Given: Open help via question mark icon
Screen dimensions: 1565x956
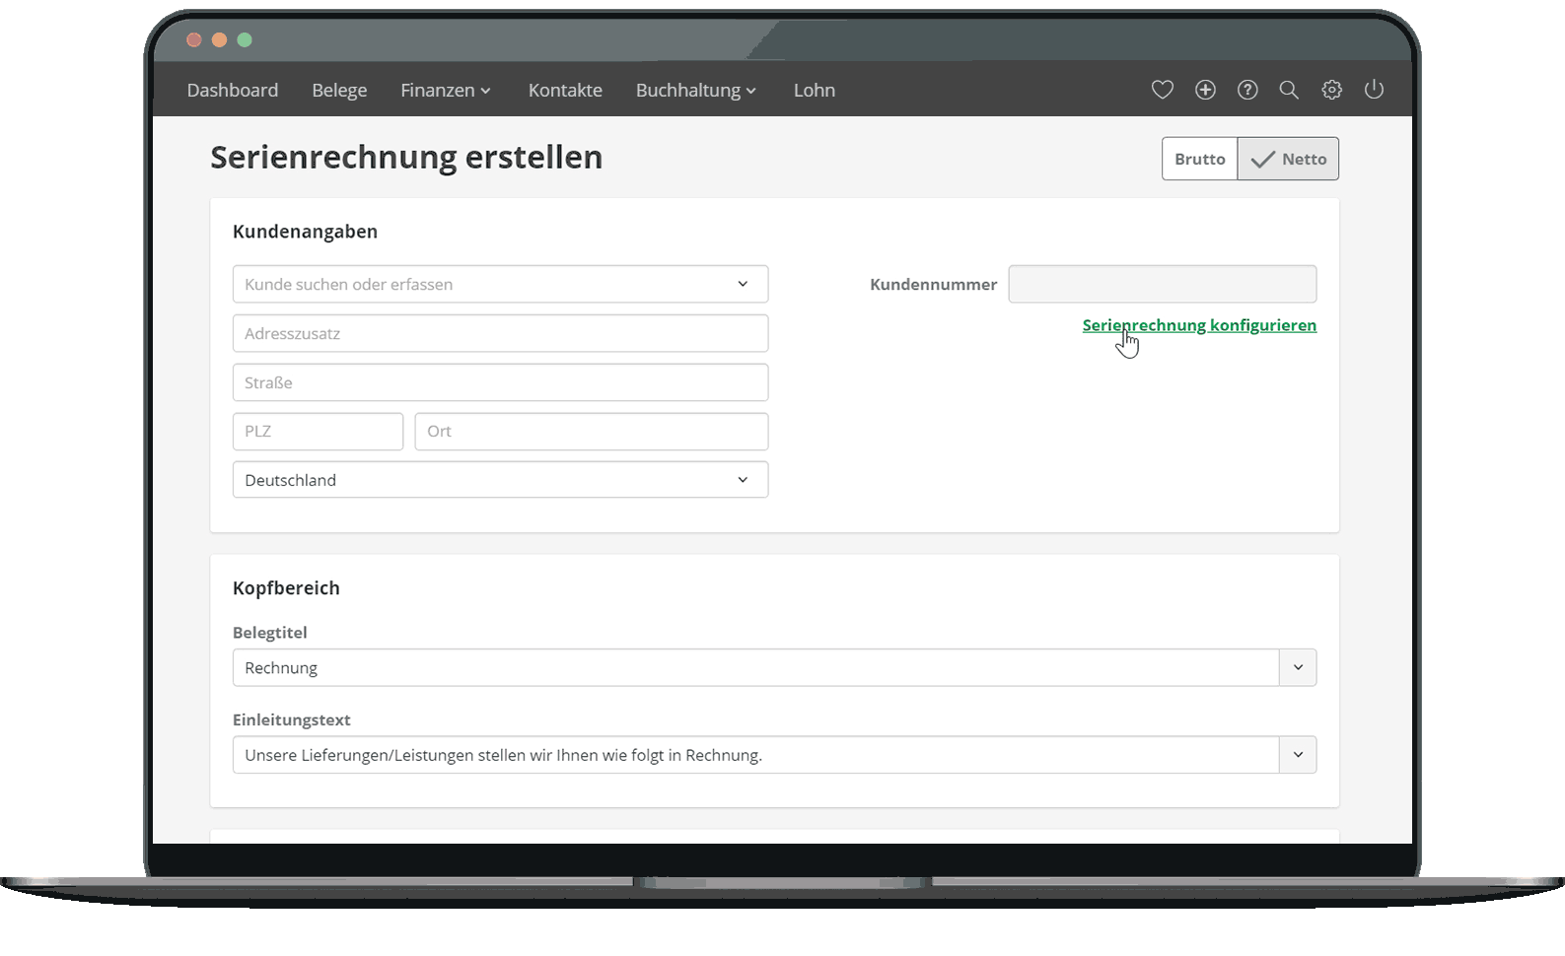Looking at the screenshot, I should [1247, 90].
